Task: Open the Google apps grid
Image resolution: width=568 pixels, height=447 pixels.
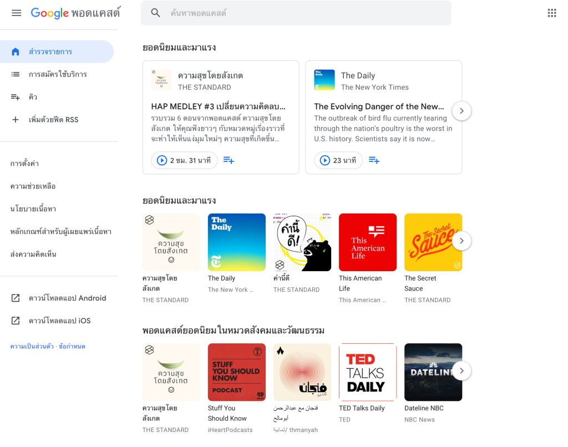Action: (x=551, y=13)
